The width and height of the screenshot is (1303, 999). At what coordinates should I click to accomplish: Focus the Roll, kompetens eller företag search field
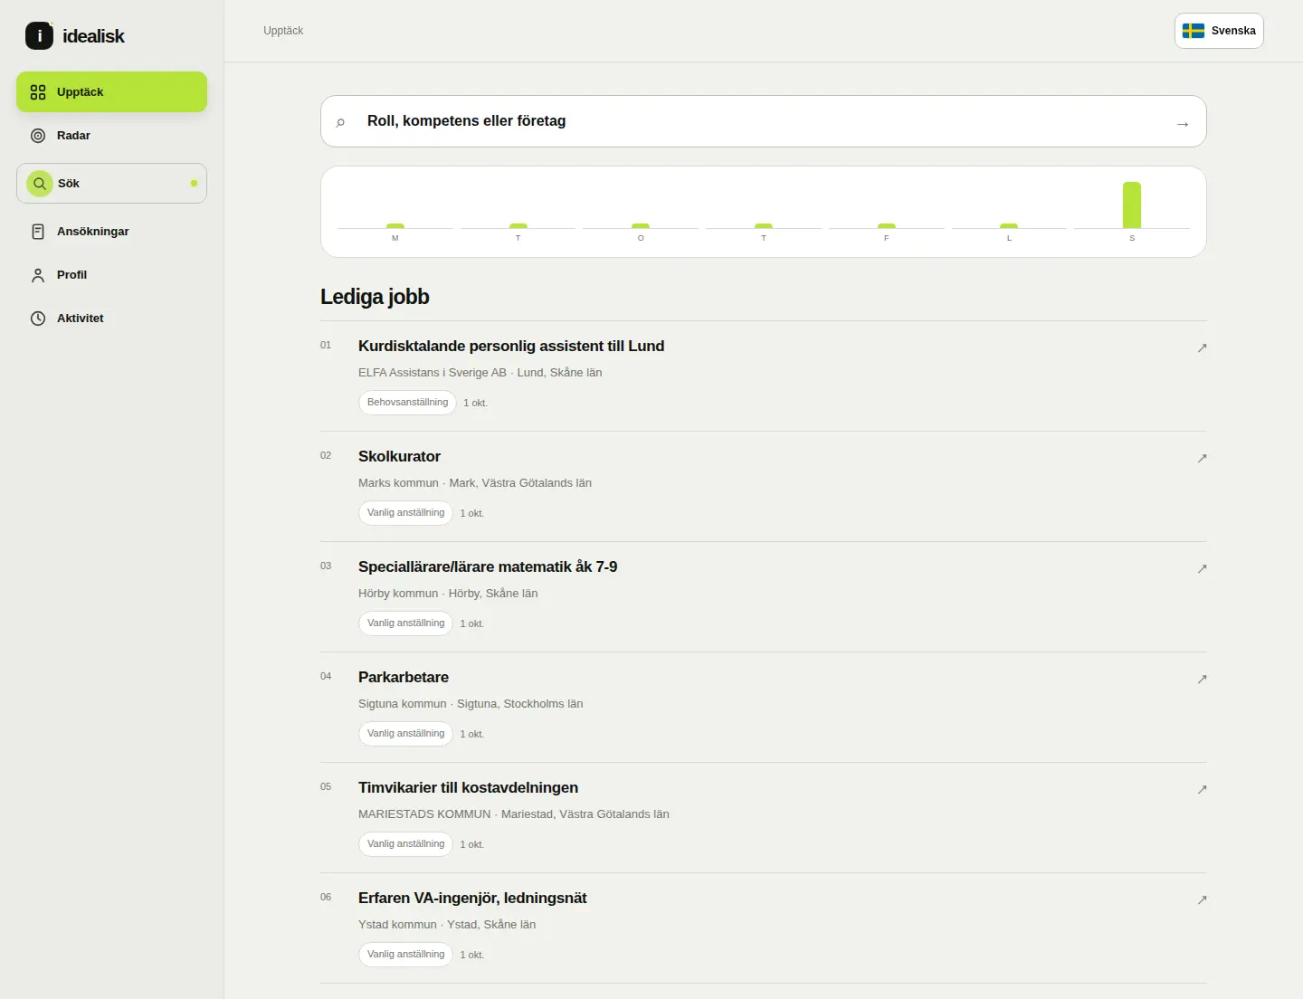point(764,121)
